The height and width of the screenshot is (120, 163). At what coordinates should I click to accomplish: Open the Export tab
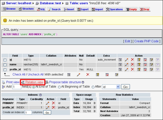(x=83, y=9)
